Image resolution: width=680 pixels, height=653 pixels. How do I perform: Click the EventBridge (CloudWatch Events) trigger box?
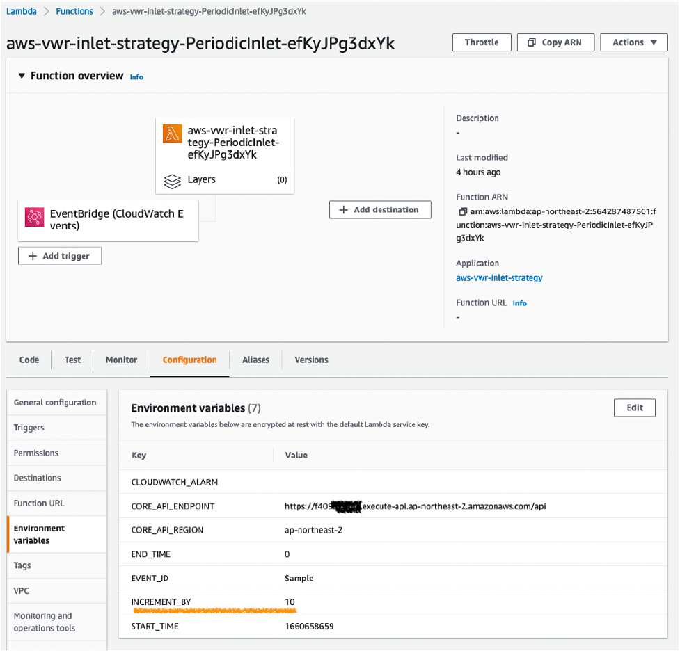pyautogui.click(x=108, y=220)
